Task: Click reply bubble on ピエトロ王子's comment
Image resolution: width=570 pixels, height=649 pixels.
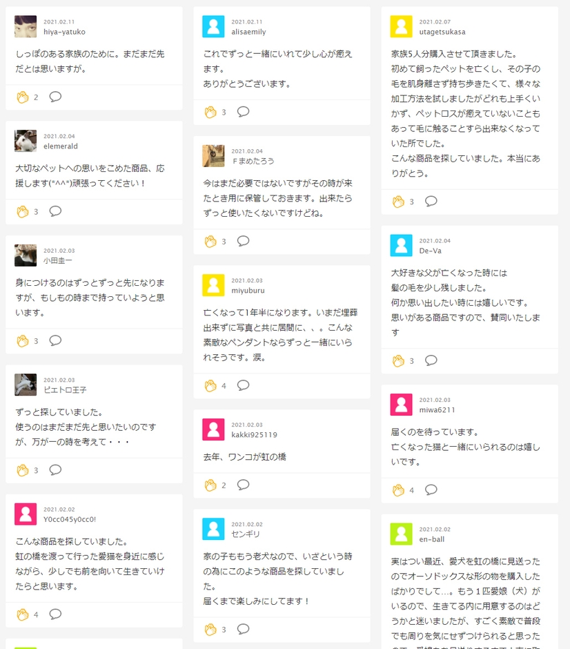Action: point(55,470)
